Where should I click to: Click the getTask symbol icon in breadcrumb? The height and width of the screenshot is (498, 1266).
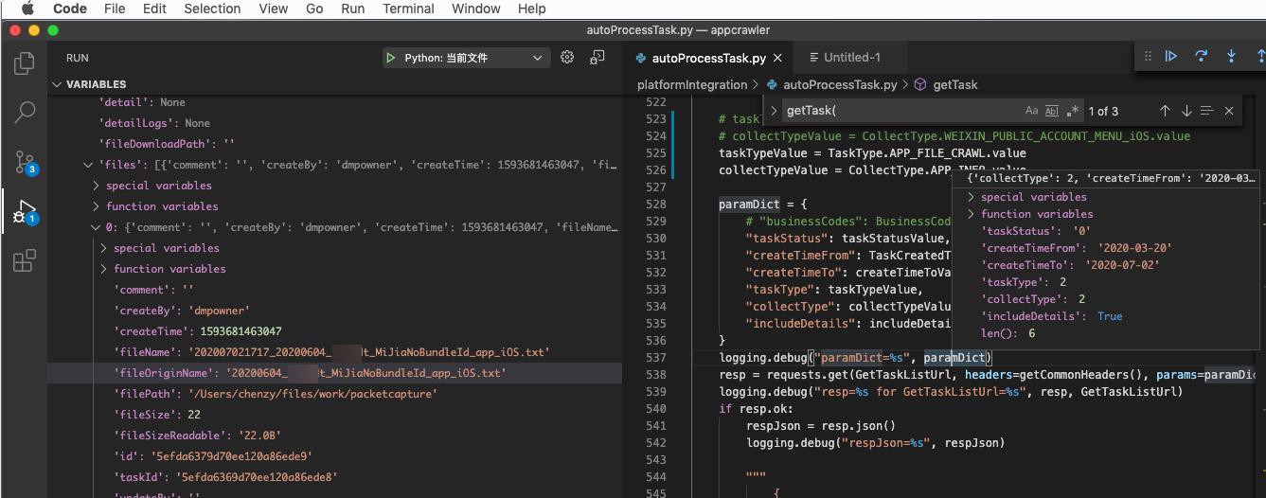coord(920,84)
